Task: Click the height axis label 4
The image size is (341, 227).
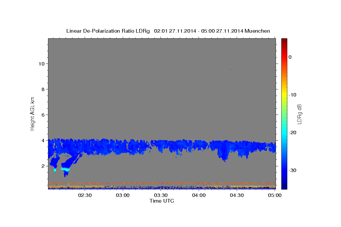Action: tap(43, 140)
